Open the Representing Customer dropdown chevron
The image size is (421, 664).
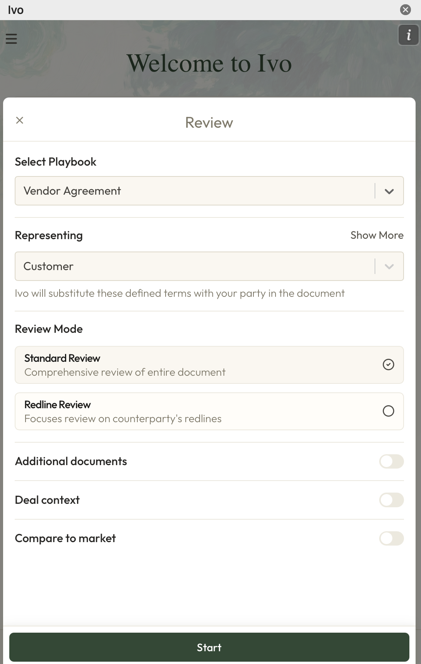pyautogui.click(x=389, y=267)
